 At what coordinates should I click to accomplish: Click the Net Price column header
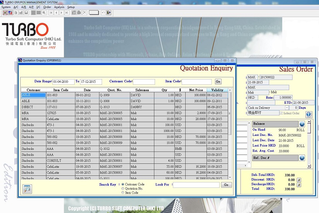(x=196, y=90)
